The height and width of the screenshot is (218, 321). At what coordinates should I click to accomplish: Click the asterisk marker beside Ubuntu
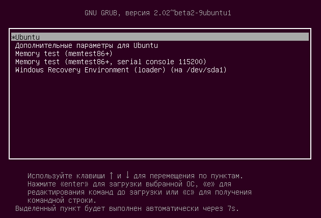point(13,38)
